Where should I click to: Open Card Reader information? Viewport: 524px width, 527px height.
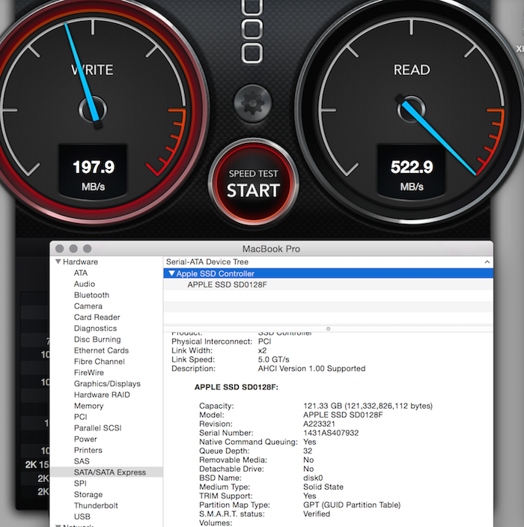[97, 317]
